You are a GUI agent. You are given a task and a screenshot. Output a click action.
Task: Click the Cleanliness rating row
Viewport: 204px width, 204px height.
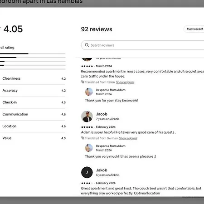click(33, 78)
